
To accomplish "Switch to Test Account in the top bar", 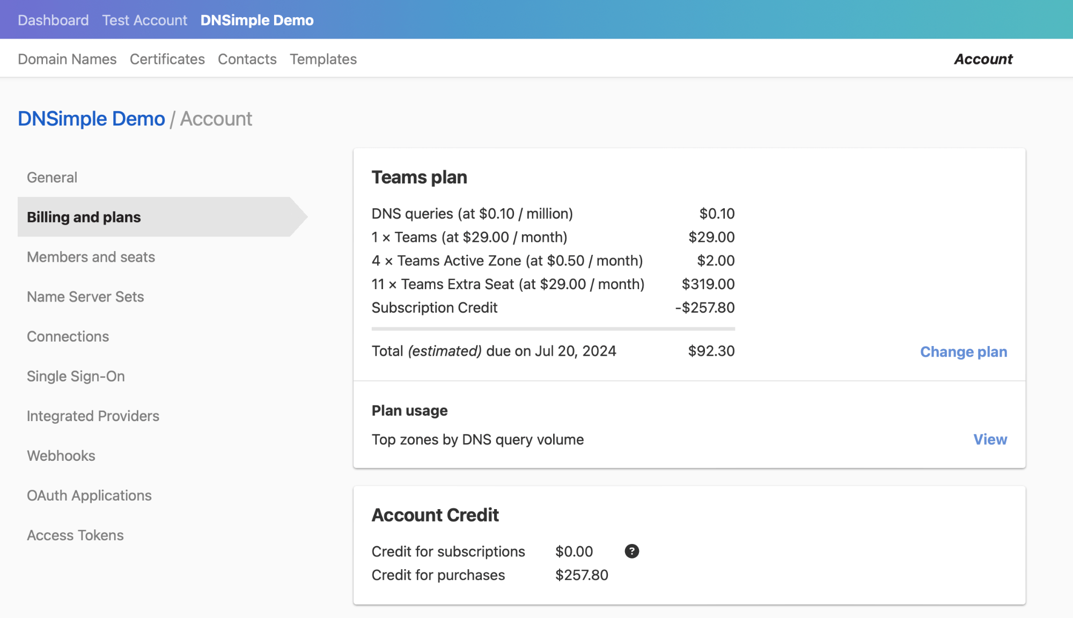I will coord(145,20).
